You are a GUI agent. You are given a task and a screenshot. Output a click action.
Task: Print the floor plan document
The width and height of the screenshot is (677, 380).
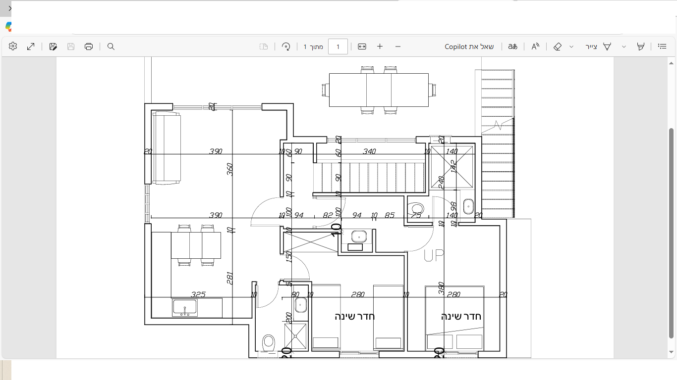click(89, 47)
